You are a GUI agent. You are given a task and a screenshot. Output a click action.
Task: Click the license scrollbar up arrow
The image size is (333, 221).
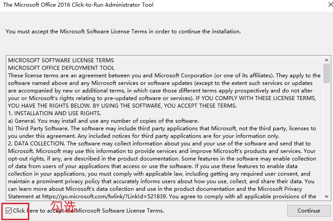pyautogui.click(x=327, y=60)
